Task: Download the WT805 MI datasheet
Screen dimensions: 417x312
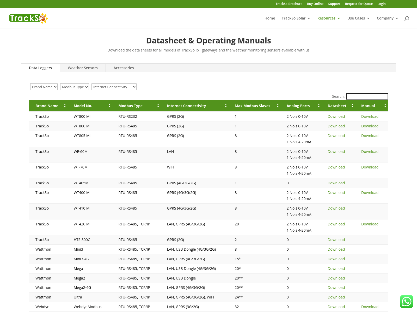Action: (x=336, y=136)
